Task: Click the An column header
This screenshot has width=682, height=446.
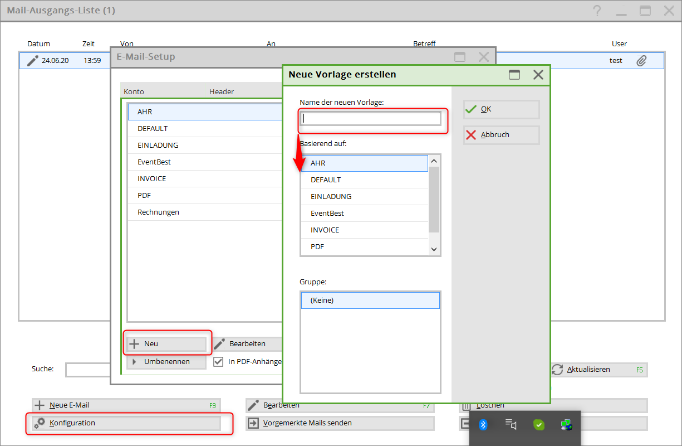Action: tap(271, 44)
